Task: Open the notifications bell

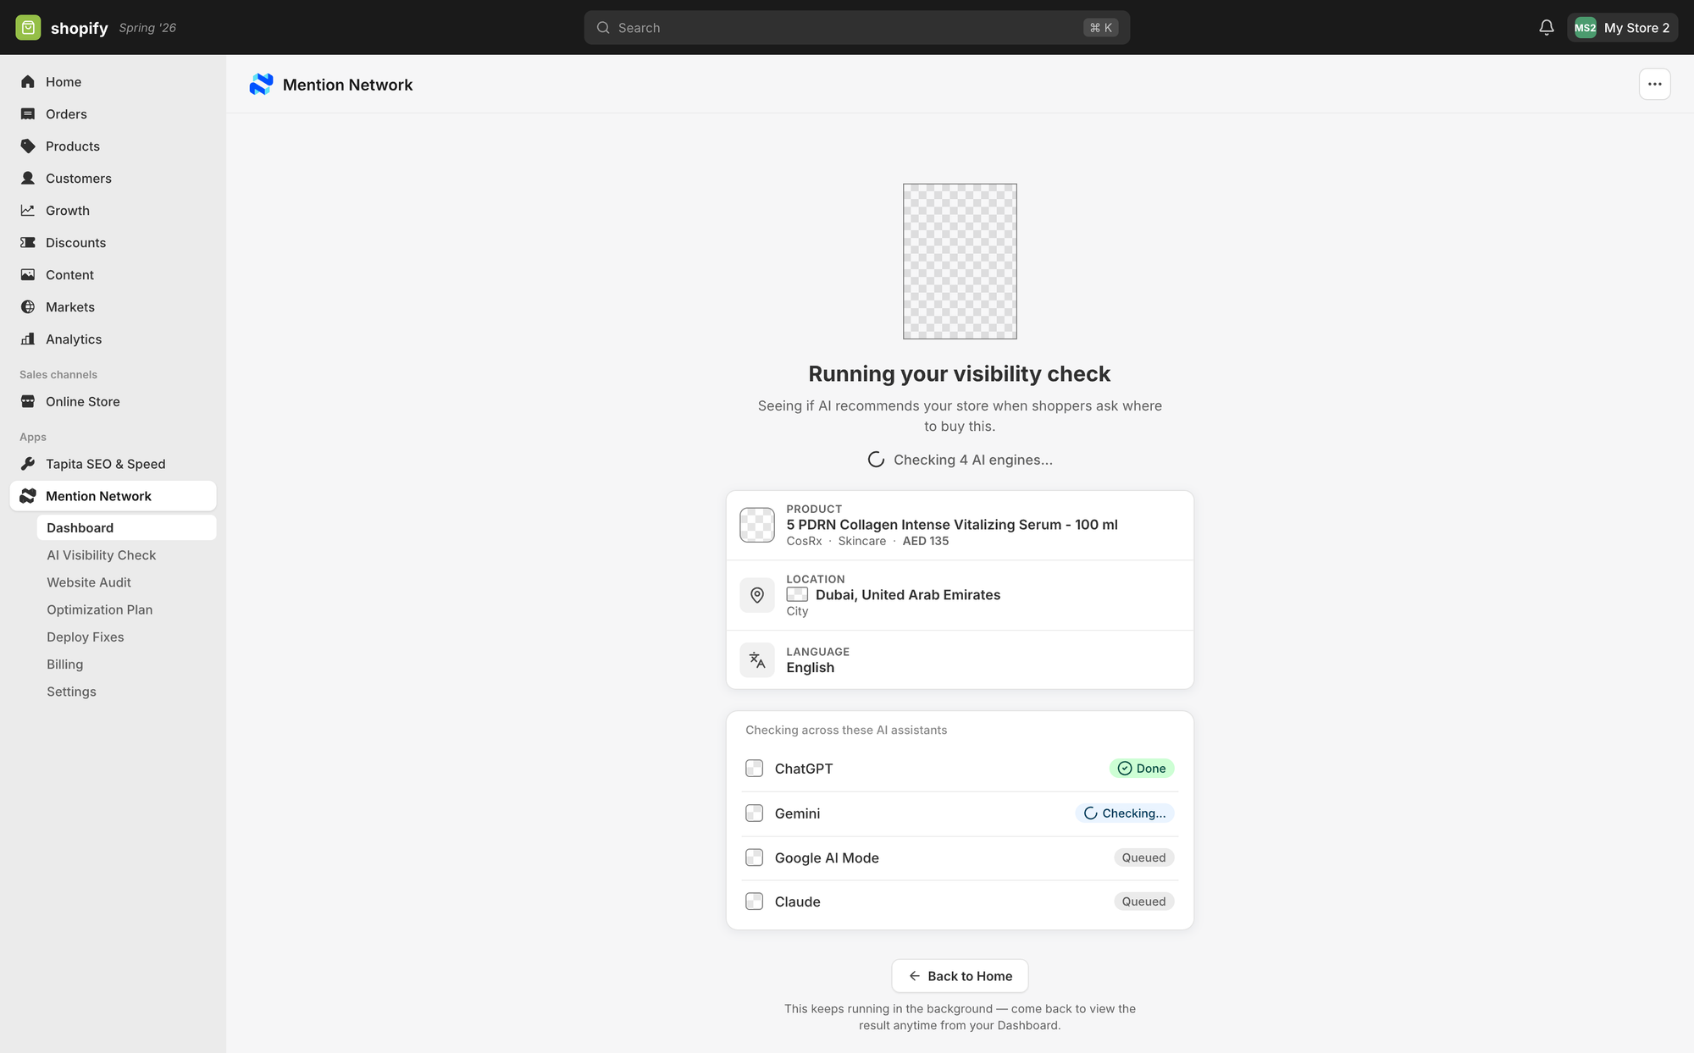Action: [x=1547, y=28]
